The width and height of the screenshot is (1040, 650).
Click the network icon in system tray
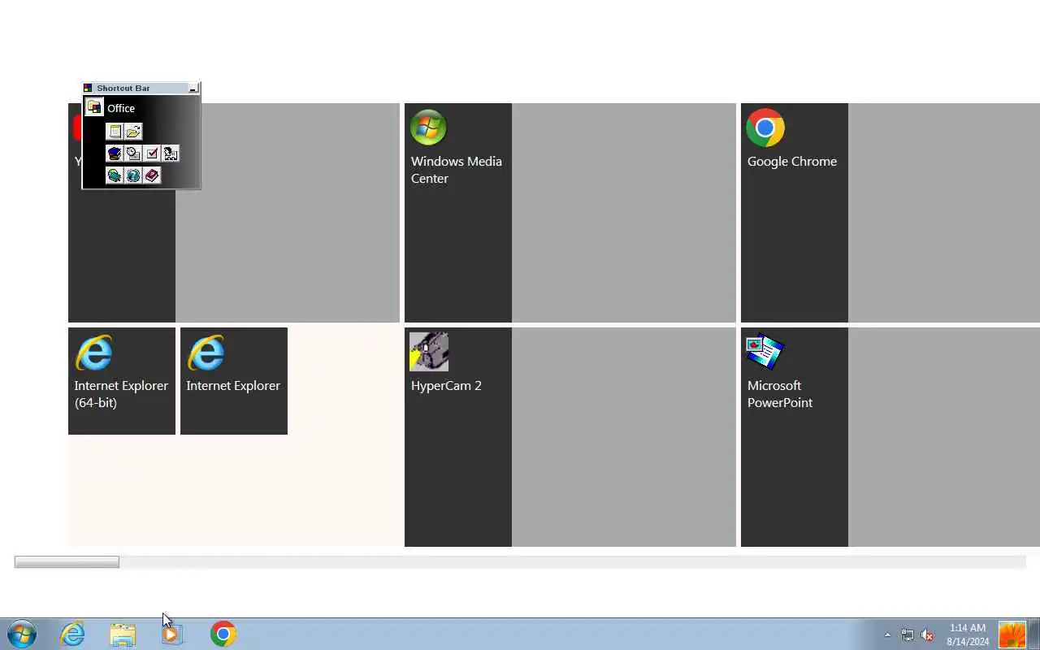[x=907, y=635]
